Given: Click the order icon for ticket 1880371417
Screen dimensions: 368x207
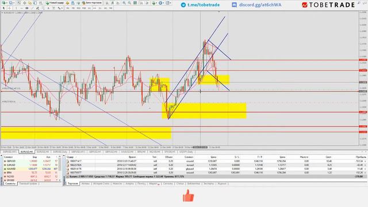Looking at the screenshot, I should click(68, 161).
